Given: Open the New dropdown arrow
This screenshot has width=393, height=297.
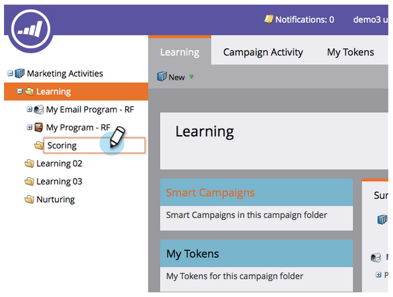Looking at the screenshot, I should (191, 77).
